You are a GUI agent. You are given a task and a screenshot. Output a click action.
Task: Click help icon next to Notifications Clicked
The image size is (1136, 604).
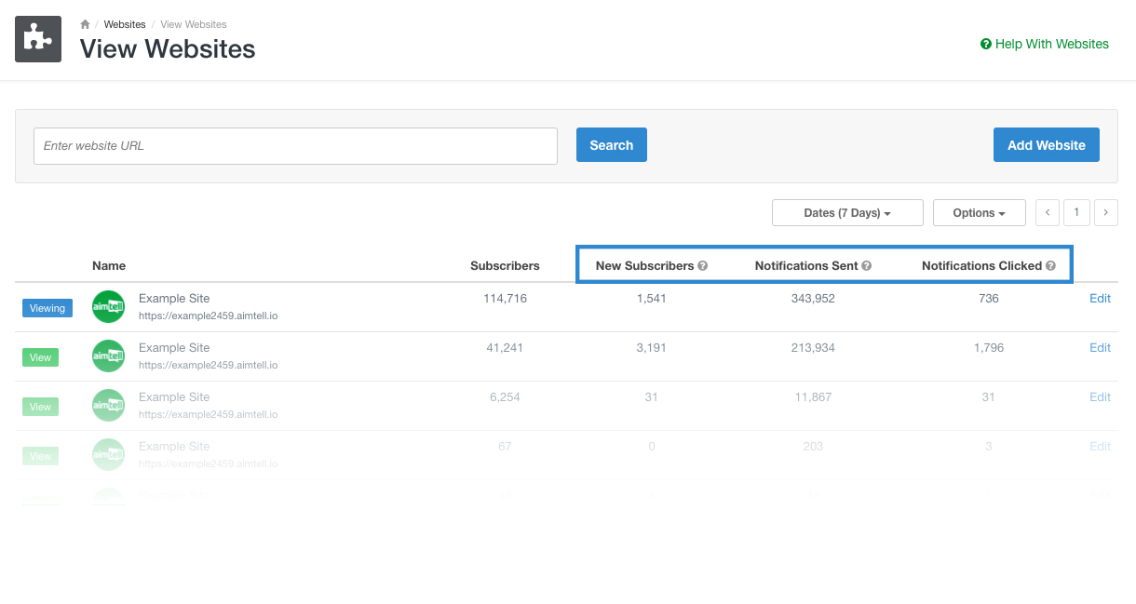pyautogui.click(x=1050, y=265)
